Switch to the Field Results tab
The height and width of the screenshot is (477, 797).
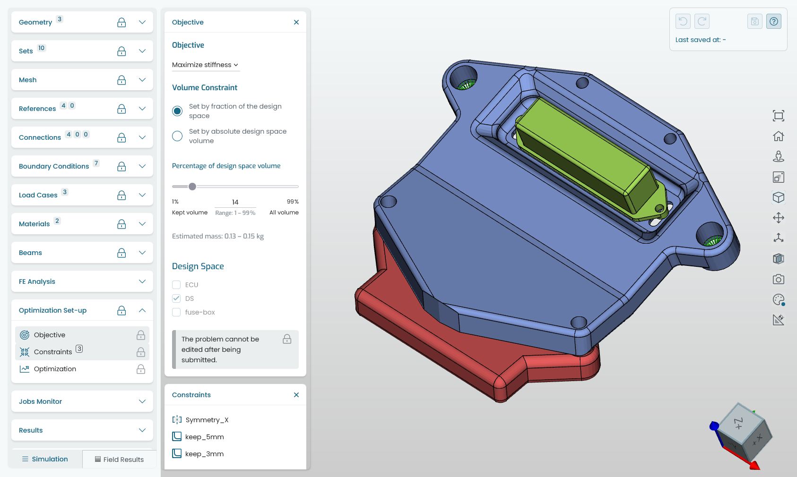point(119,460)
